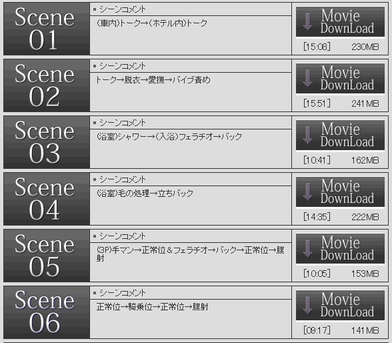Click the [15:08] duration label for Scene 01
This screenshot has height=343, width=392.
[x=317, y=47]
